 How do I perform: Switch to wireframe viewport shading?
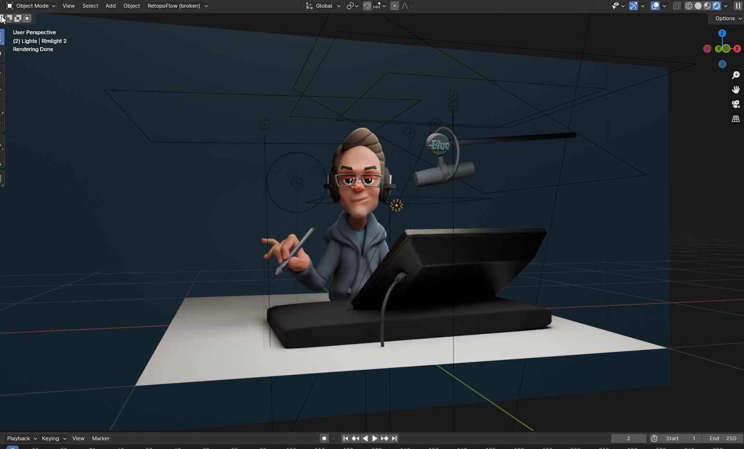click(x=689, y=6)
